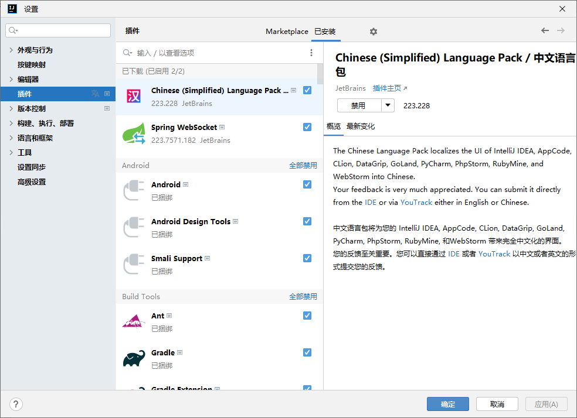This screenshot has width=577, height=418.
Task: Open the help question mark button
Action: tap(16, 405)
